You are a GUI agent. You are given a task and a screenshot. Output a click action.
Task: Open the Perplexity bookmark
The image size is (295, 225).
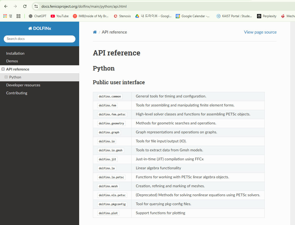click(267, 16)
